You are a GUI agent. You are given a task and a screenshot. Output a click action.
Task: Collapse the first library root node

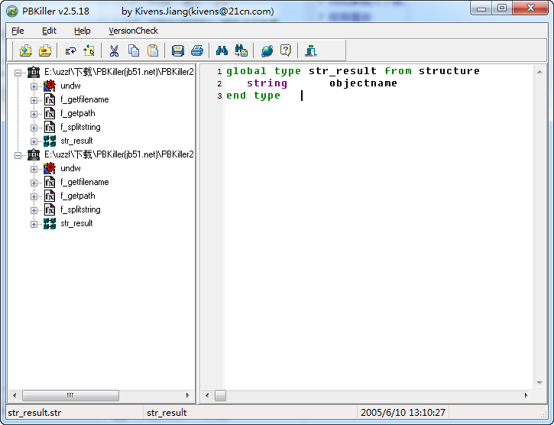pos(18,72)
